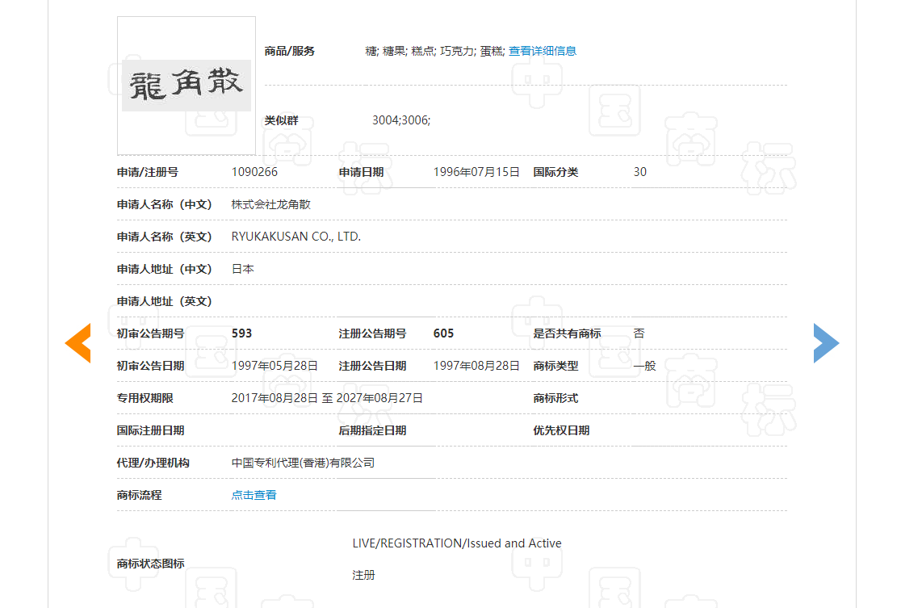The width and height of the screenshot is (922, 608).
Task: Select goods list 糖; 糖果; 糕点; 巧克力; 蛋糕;
Action: (435, 51)
